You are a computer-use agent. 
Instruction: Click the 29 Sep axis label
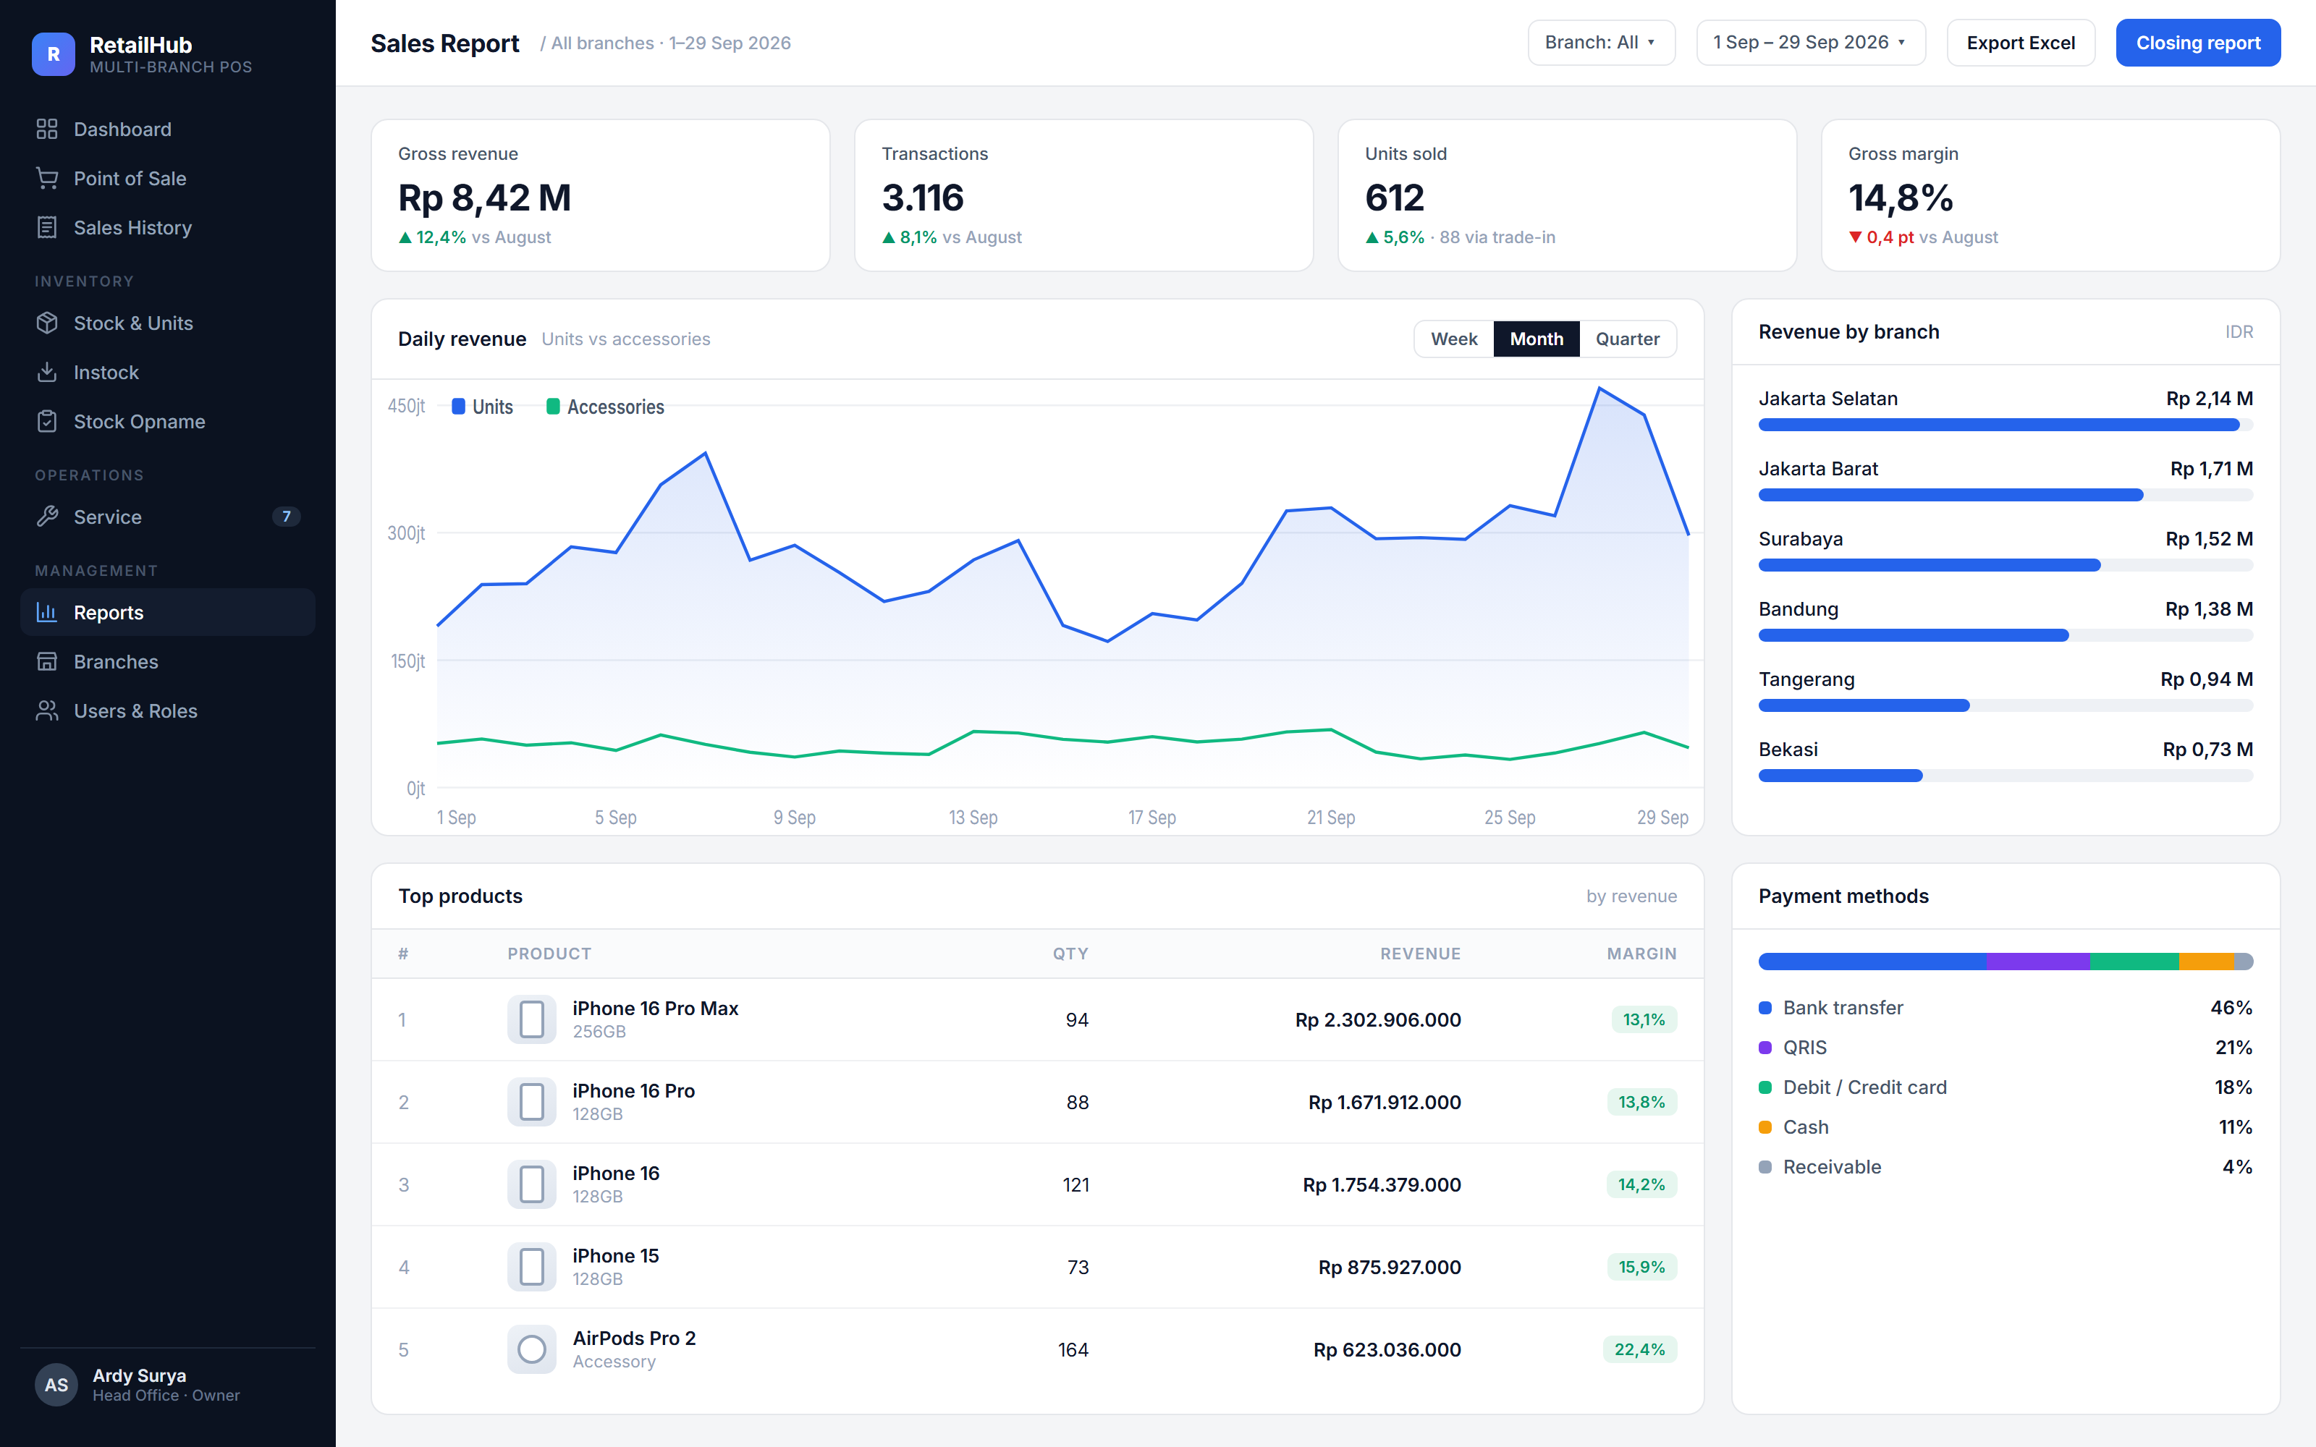coord(1662,818)
